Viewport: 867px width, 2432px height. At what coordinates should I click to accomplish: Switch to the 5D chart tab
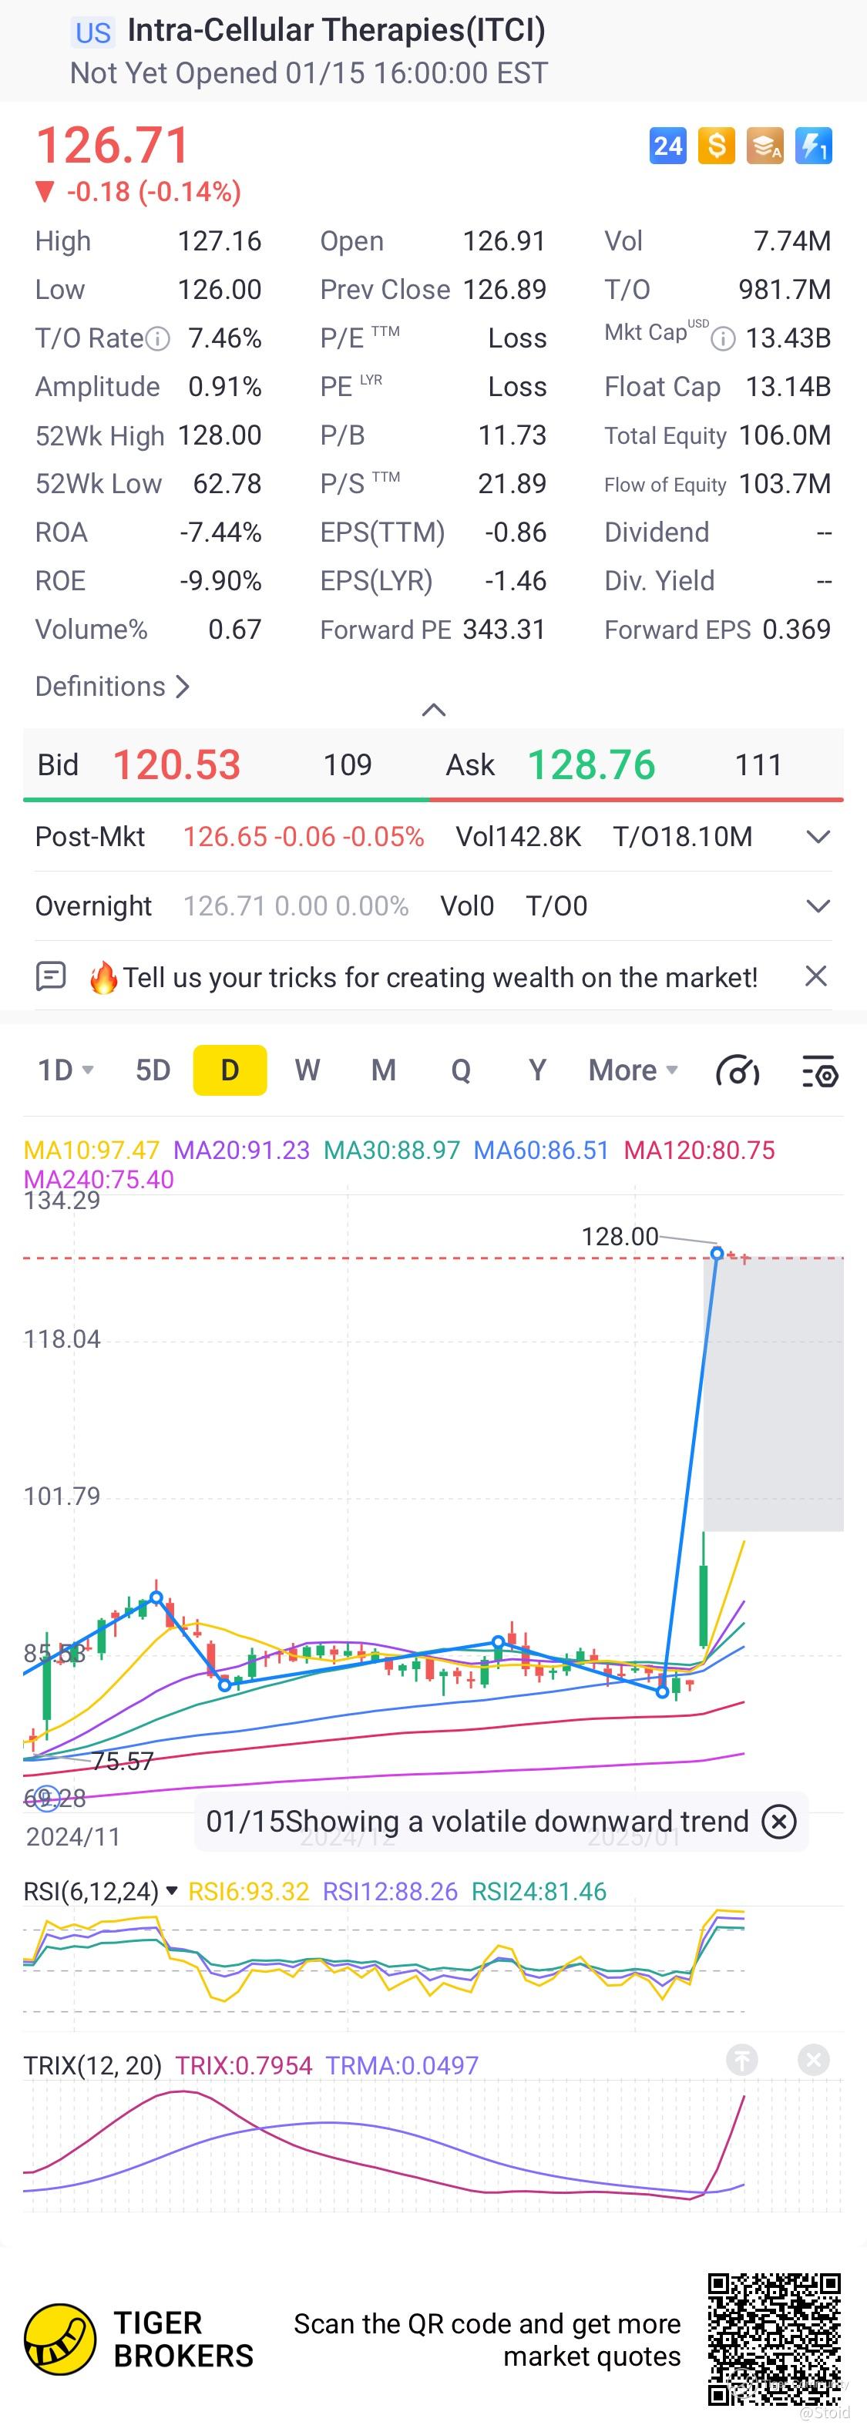153,1070
